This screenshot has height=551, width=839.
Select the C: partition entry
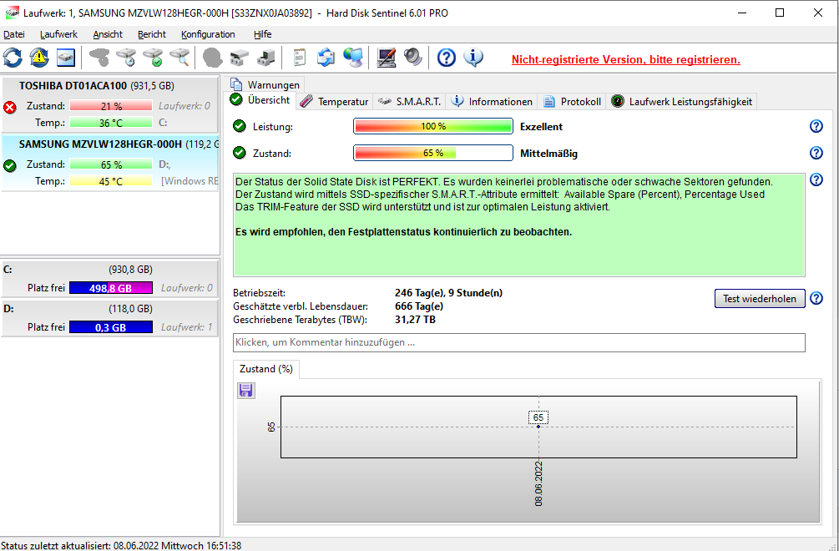[109, 279]
